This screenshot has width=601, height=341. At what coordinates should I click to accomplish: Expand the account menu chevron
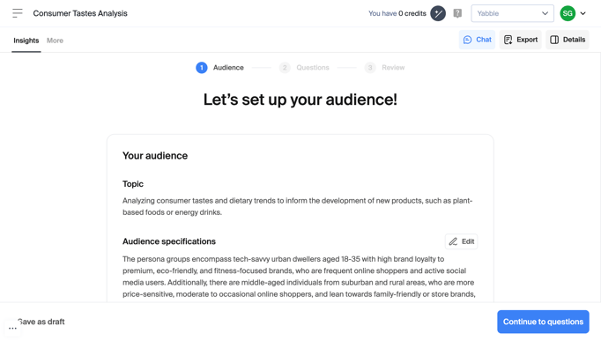coord(583,13)
